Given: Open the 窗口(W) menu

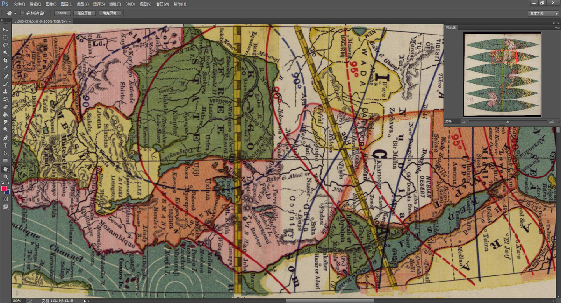Looking at the screenshot, I should coord(163,4).
